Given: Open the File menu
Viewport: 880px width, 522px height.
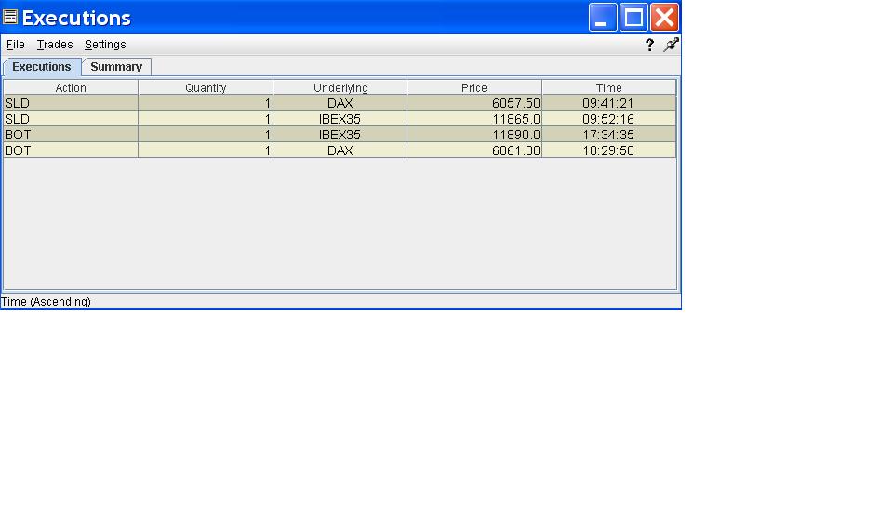Looking at the screenshot, I should point(16,45).
